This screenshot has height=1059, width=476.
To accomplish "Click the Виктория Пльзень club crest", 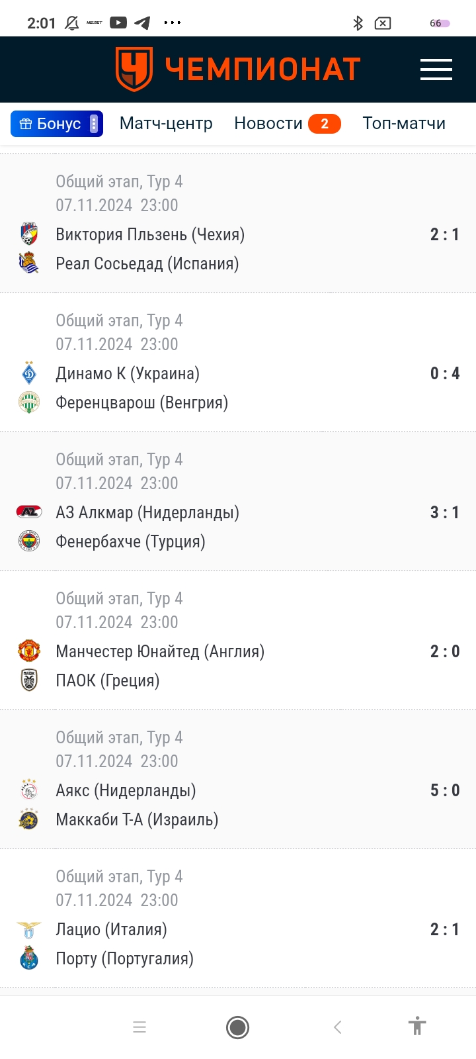I will coord(29,234).
